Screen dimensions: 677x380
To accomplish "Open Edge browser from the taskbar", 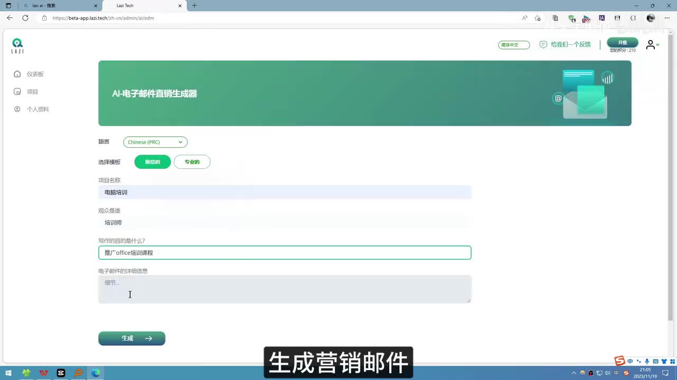I will click(95, 373).
